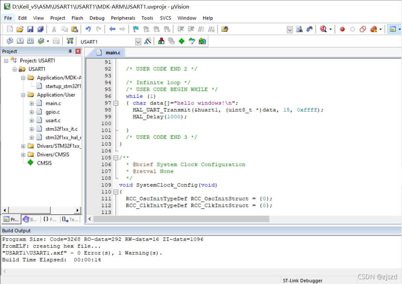Indent selected lines icon
The image size is (402, 284).
181,29
